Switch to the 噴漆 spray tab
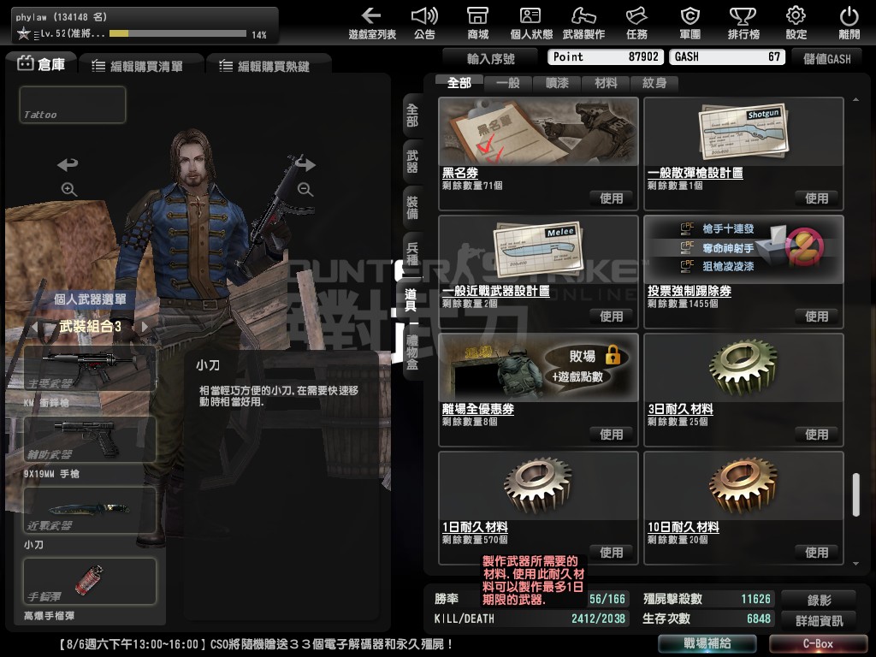The height and width of the screenshot is (657, 876). pos(557,83)
